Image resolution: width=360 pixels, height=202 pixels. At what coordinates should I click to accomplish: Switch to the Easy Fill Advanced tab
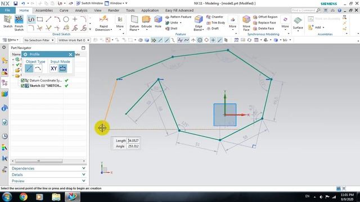click(179, 10)
